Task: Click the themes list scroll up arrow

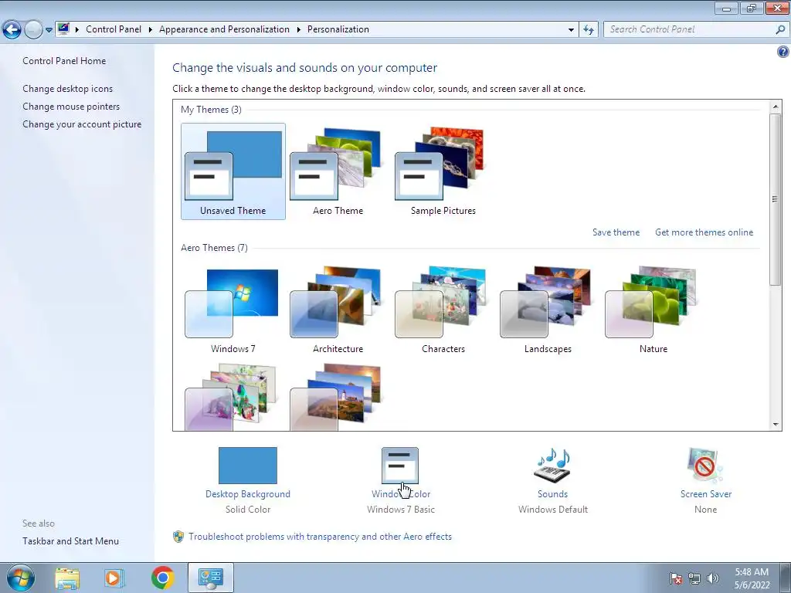Action: [776, 107]
